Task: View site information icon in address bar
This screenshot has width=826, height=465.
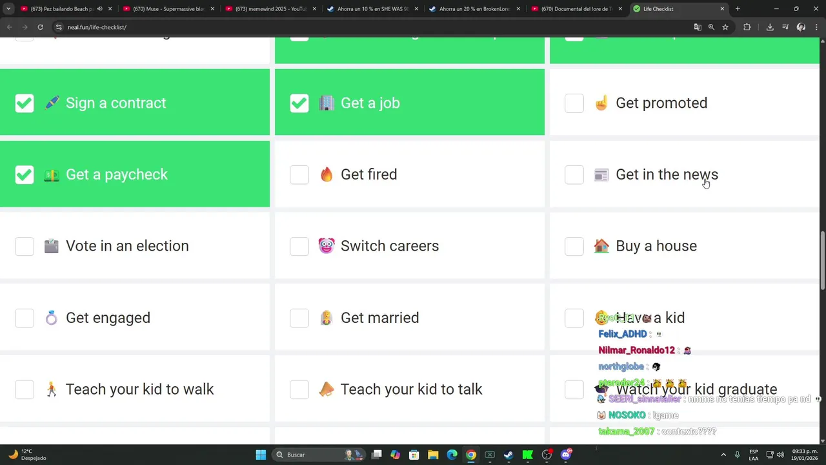Action: click(x=59, y=27)
